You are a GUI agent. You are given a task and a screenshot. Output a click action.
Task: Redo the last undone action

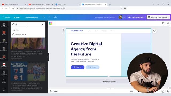pos(49,17)
